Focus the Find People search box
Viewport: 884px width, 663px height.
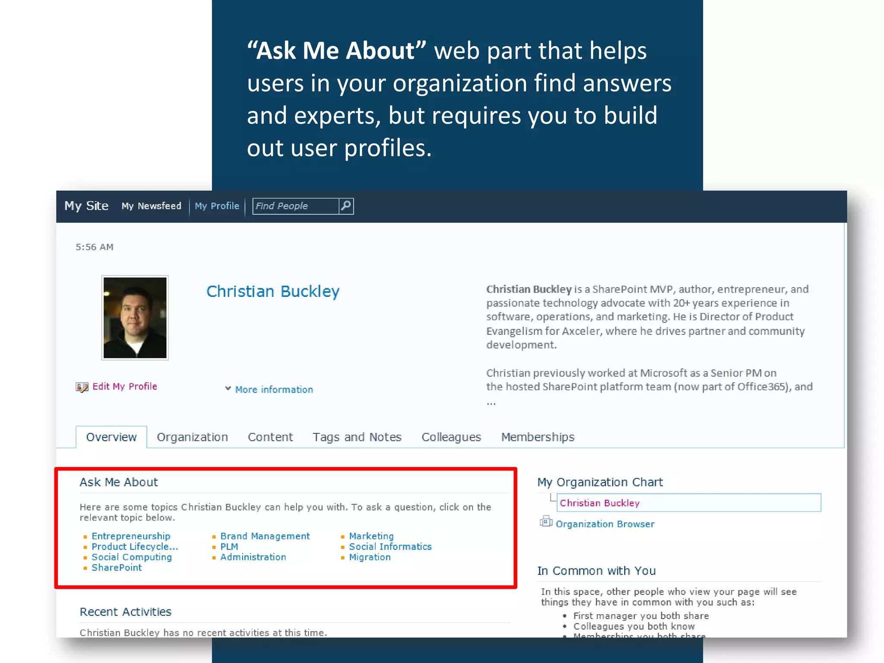296,206
